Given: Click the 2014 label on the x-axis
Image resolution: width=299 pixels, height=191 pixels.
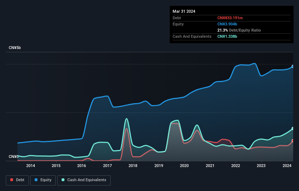Looking at the screenshot, I should (x=31, y=166).
